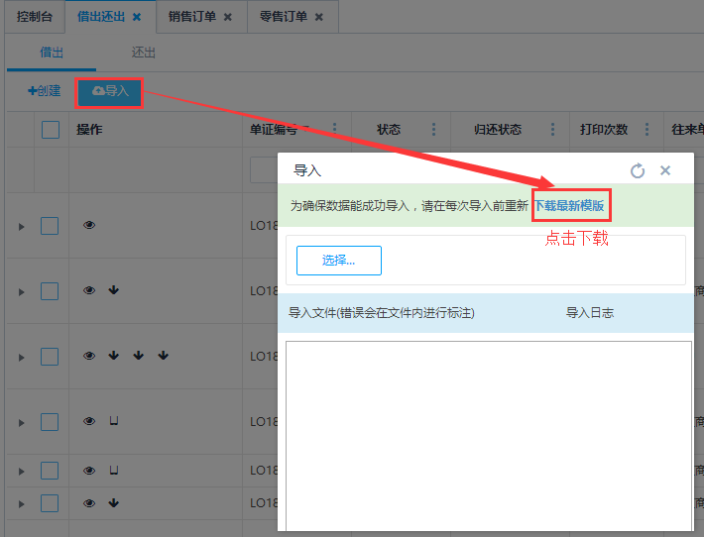
Task: Click the 选择... file button
Action: point(338,261)
